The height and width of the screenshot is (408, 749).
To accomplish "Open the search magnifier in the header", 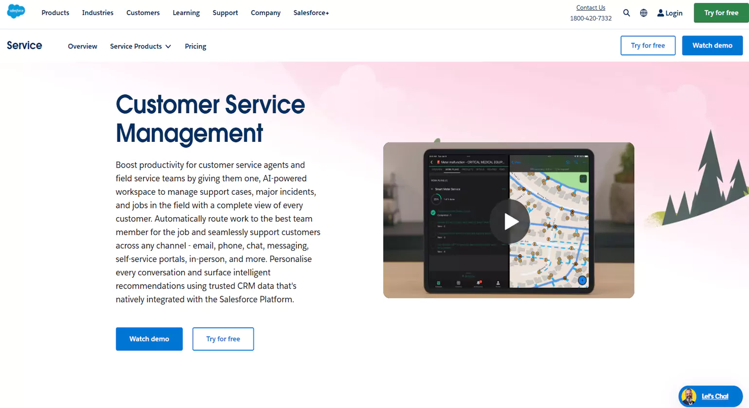I will click(x=626, y=13).
